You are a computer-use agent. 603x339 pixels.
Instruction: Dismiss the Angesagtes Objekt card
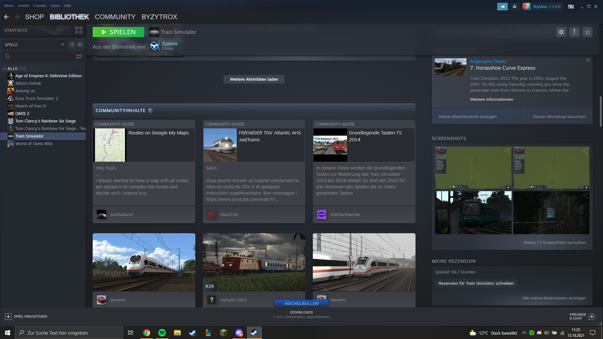588,60
